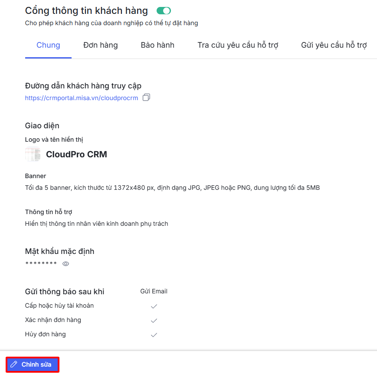The height and width of the screenshot is (374, 377).
Task: Copy the customer portal URL icon
Action: click(x=146, y=98)
